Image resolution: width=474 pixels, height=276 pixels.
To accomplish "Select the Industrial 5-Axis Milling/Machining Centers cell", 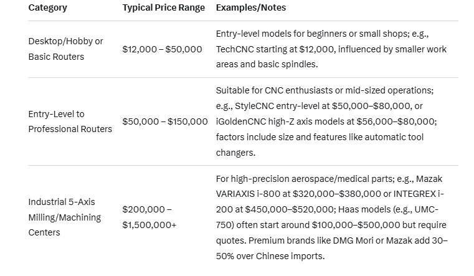I will tap(65, 217).
